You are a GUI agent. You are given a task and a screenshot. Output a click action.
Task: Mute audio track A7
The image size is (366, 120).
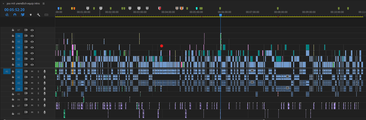coord(32,105)
